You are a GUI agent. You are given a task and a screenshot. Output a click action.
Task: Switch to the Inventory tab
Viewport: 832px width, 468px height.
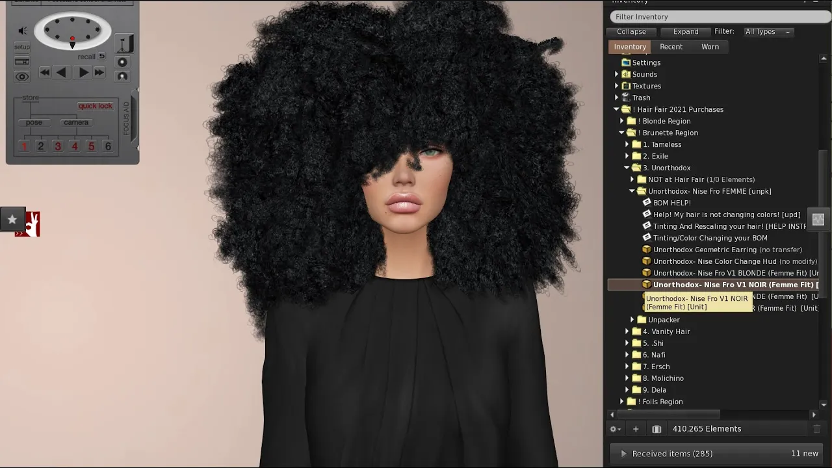[630, 47]
